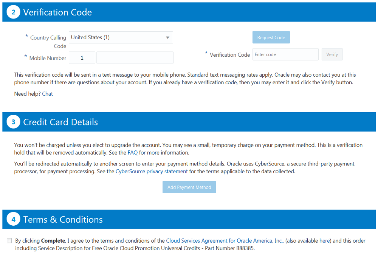The width and height of the screenshot is (378, 254).
Task: Click the Verify button
Action: point(332,54)
